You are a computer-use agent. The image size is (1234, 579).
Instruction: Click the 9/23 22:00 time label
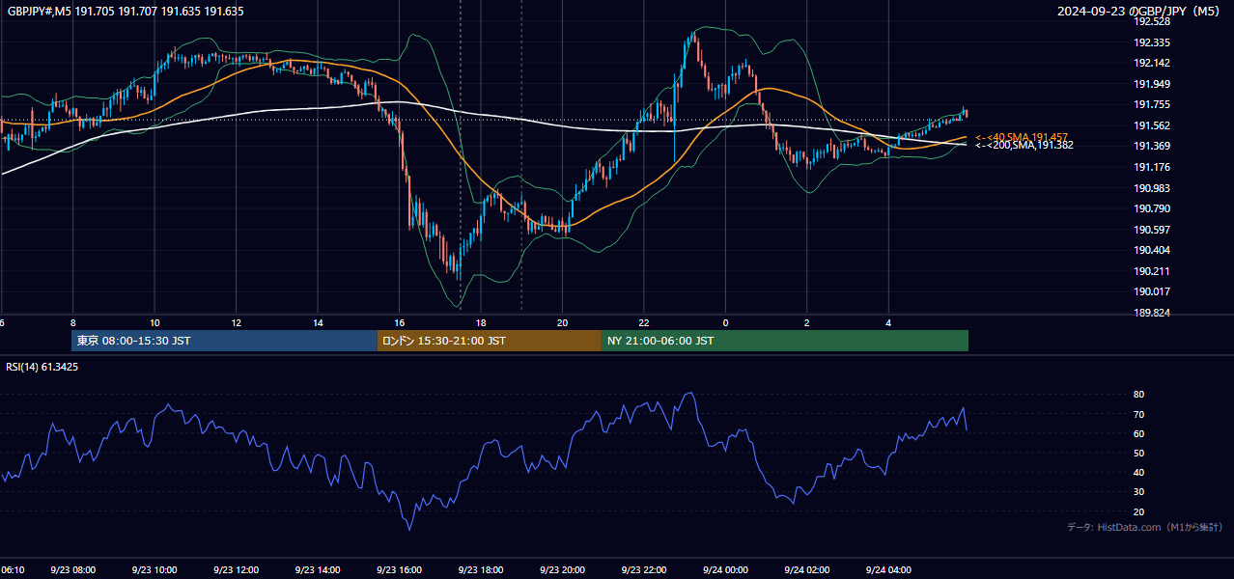point(644,570)
